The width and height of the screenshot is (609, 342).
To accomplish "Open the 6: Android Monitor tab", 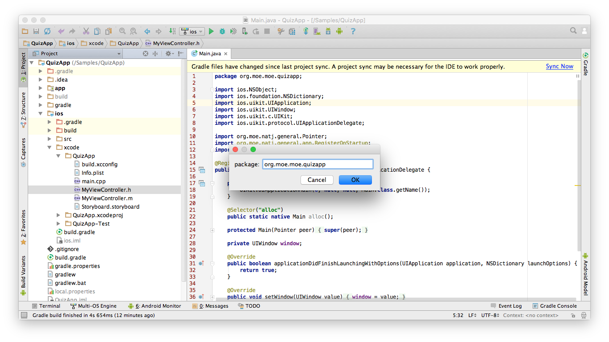I will coord(154,306).
